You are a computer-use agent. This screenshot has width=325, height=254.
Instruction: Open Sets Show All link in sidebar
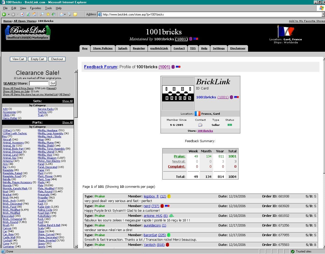coord(68,101)
